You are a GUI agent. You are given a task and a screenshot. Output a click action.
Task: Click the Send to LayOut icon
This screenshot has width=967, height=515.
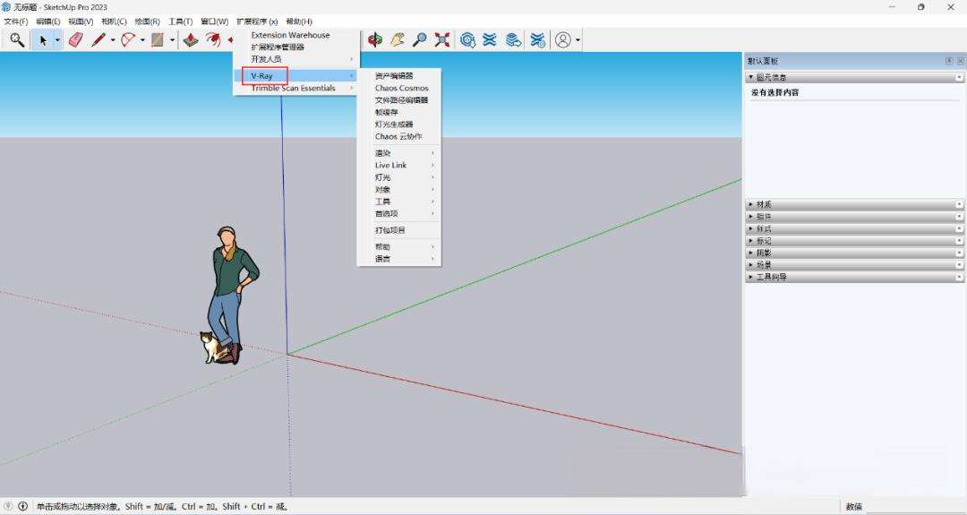[x=513, y=40]
